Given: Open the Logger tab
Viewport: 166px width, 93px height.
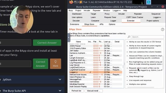Looking at the screenshot, I should pyautogui.click(x=113, y=21).
